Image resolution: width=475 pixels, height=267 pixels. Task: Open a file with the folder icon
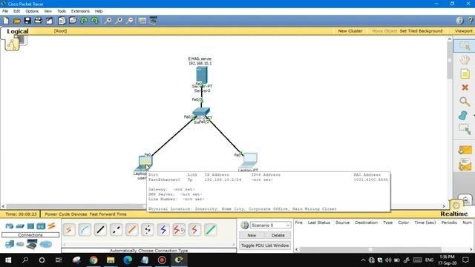(x=17, y=21)
